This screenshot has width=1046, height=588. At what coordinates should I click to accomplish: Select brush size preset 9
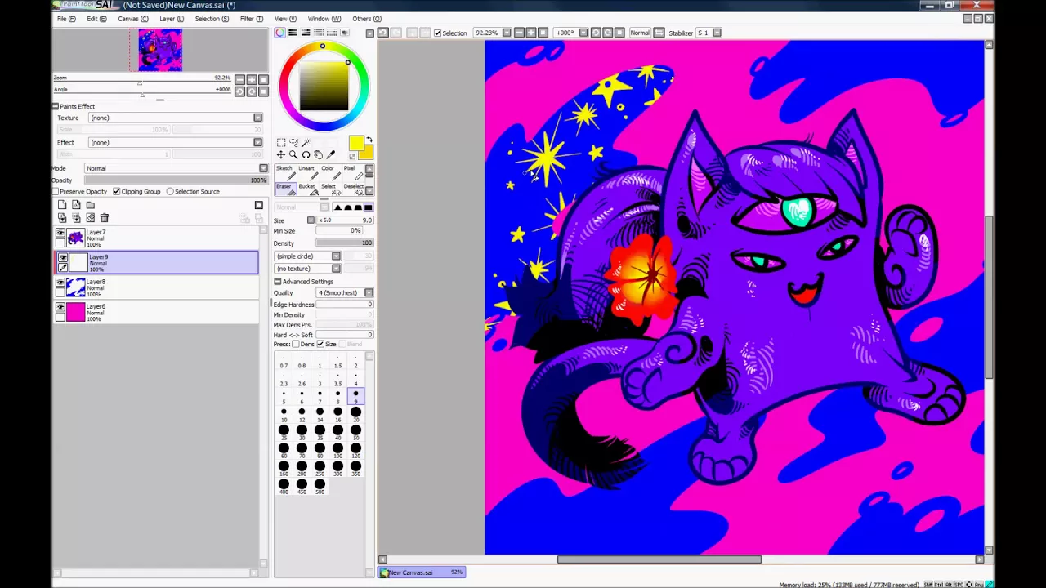point(355,396)
